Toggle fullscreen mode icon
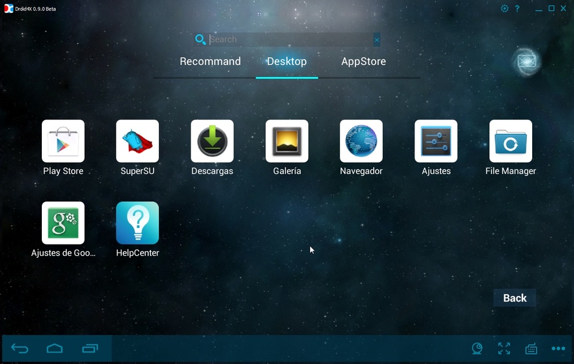574x364 pixels. pyautogui.click(x=504, y=349)
